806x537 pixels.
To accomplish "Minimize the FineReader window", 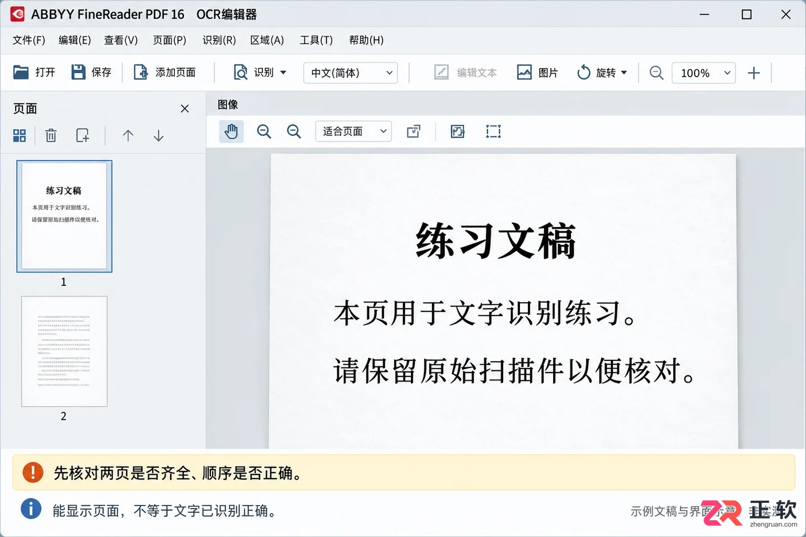I will click(705, 14).
